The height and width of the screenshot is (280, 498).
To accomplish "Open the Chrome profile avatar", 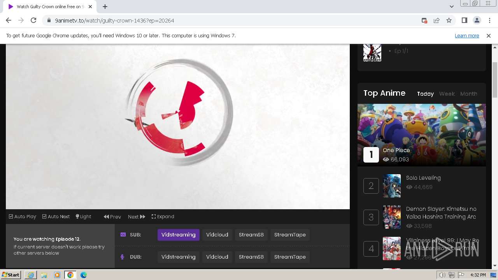I will click(x=477, y=21).
